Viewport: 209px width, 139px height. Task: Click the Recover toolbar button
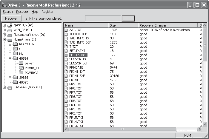click(11, 18)
